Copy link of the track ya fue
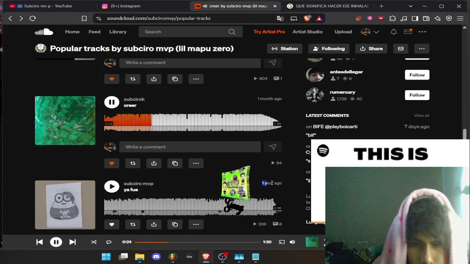The image size is (470, 264). pos(175,224)
